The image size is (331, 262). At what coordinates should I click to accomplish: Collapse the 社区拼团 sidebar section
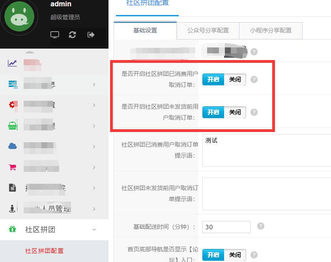point(94,229)
